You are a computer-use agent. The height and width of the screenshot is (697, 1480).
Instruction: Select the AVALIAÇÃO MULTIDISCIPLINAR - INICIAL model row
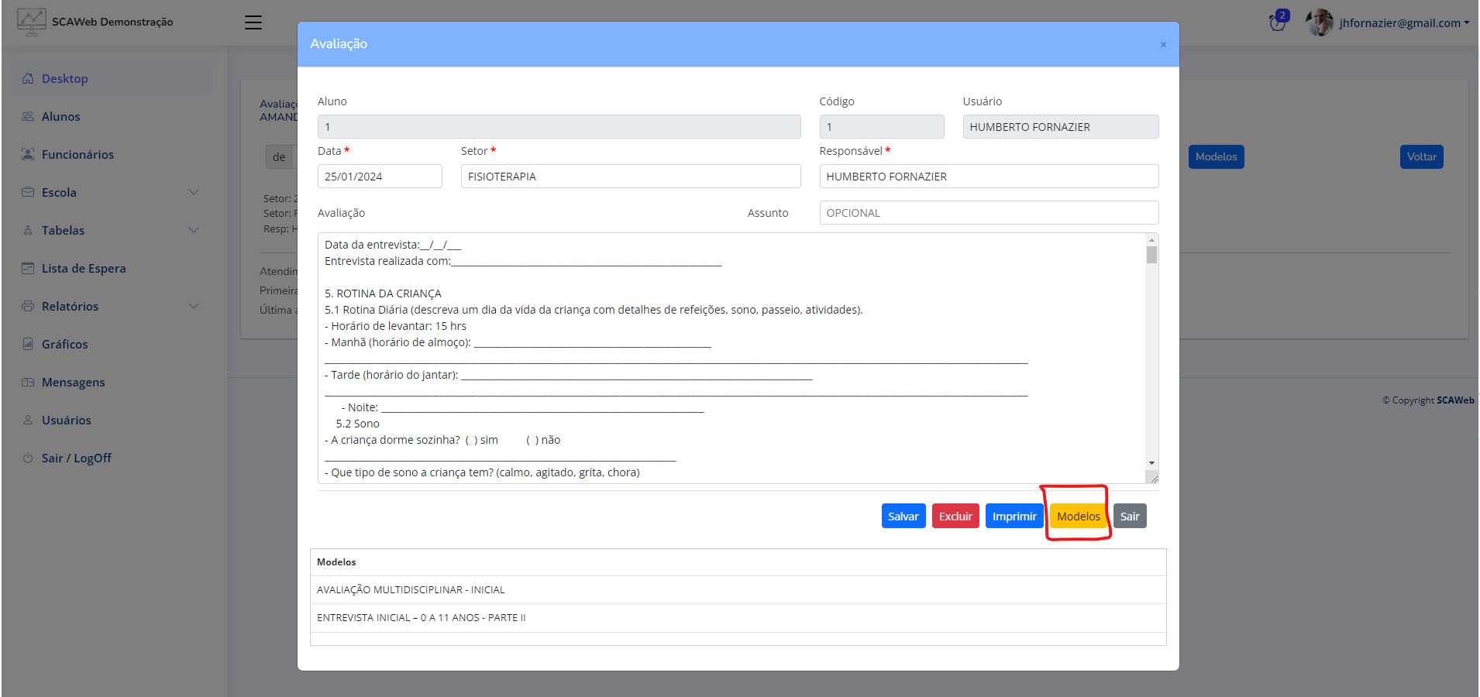411,589
